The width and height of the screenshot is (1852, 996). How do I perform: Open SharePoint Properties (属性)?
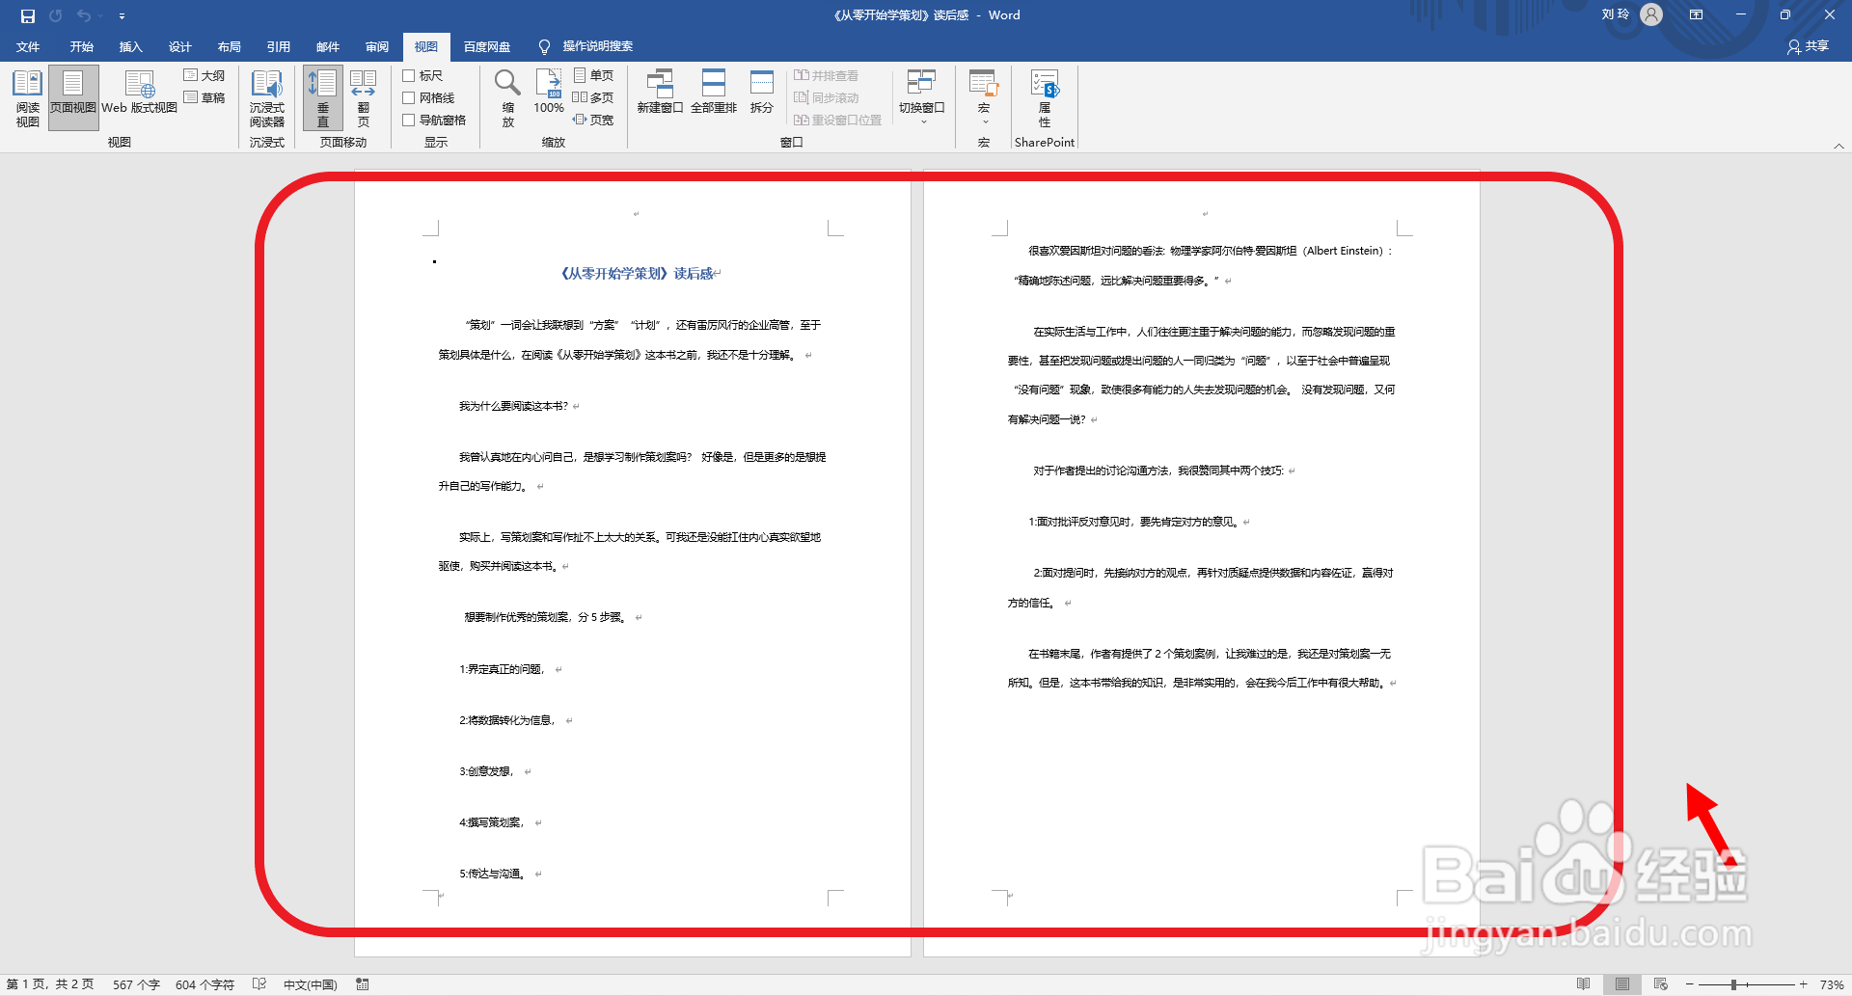[1045, 98]
